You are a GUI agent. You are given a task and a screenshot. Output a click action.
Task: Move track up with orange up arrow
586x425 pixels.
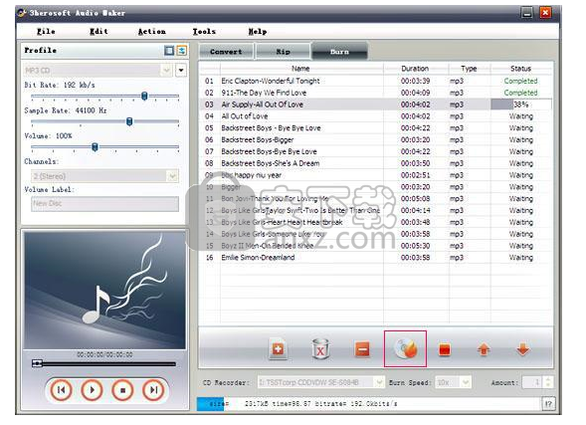(x=484, y=349)
